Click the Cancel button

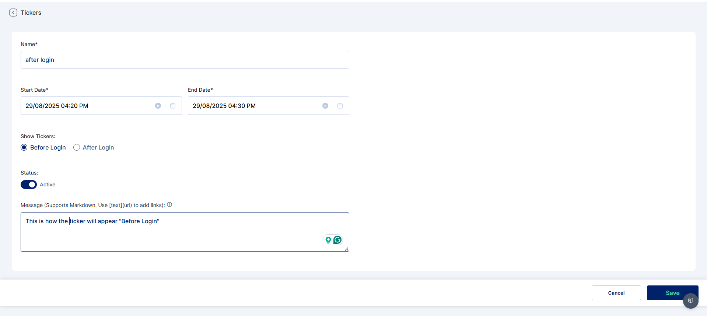(616, 293)
